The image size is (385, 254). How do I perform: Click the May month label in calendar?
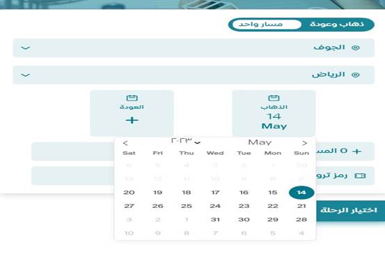260,142
